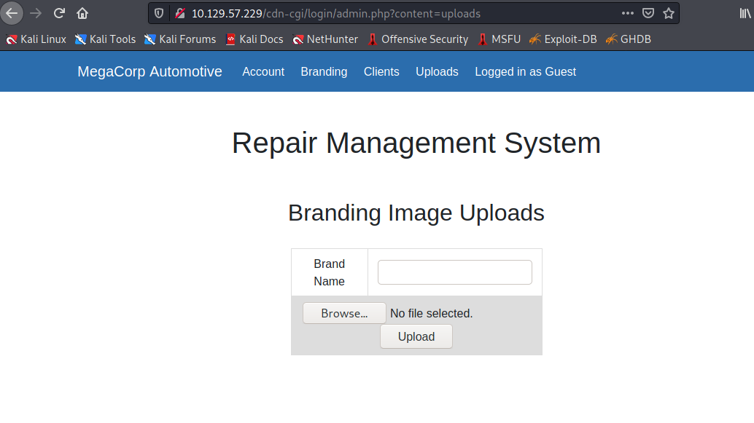Save the page to Pocket
The width and height of the screenshot is (754, 423).
point(648,13)
